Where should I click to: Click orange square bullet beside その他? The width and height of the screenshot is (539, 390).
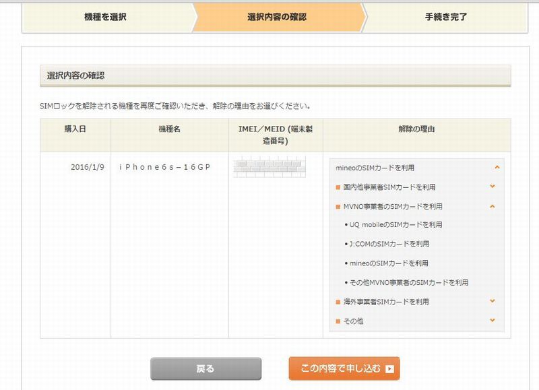click(338, 321)
